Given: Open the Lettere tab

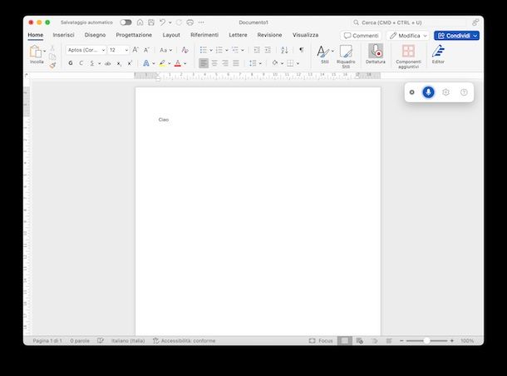Looking at the screenshot, I should [238, 35].
